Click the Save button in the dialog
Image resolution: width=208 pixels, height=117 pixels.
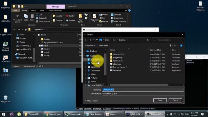click(x=160, y=100)
